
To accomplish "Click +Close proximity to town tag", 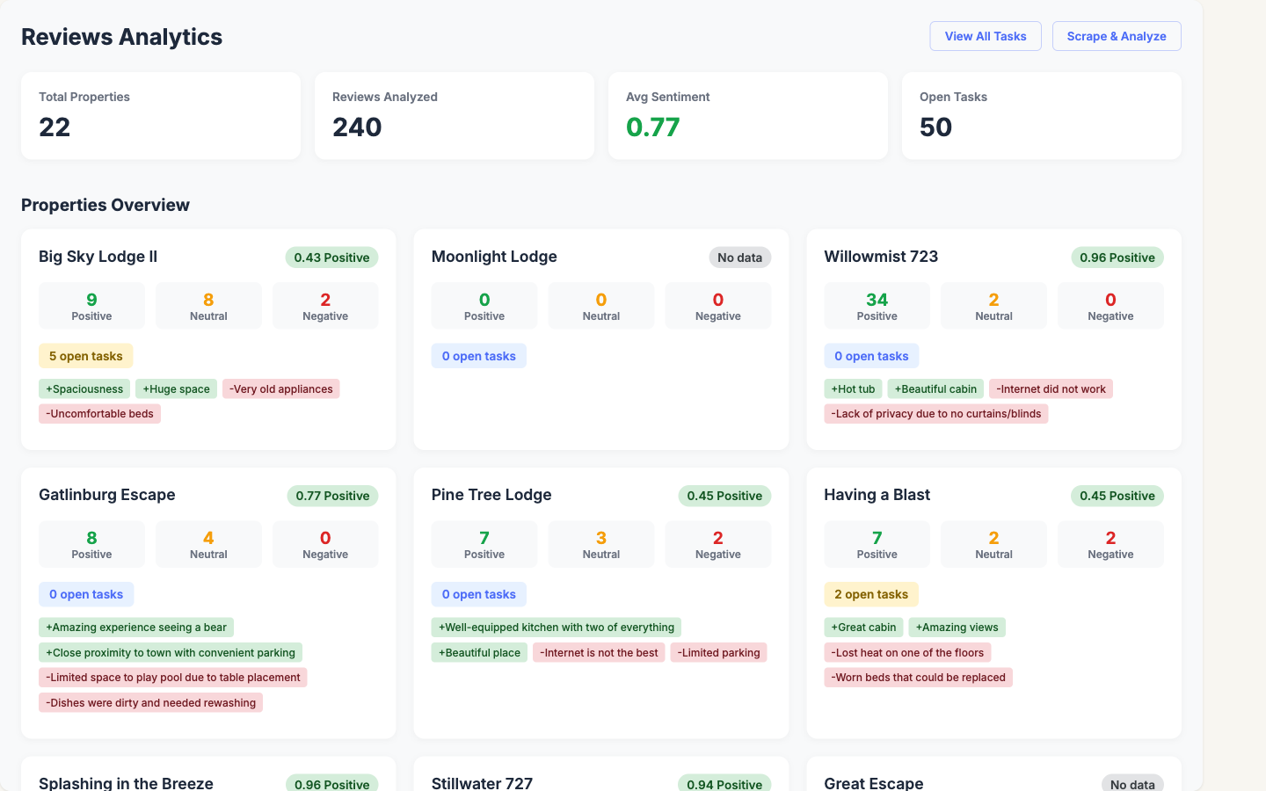I will 171,653.
